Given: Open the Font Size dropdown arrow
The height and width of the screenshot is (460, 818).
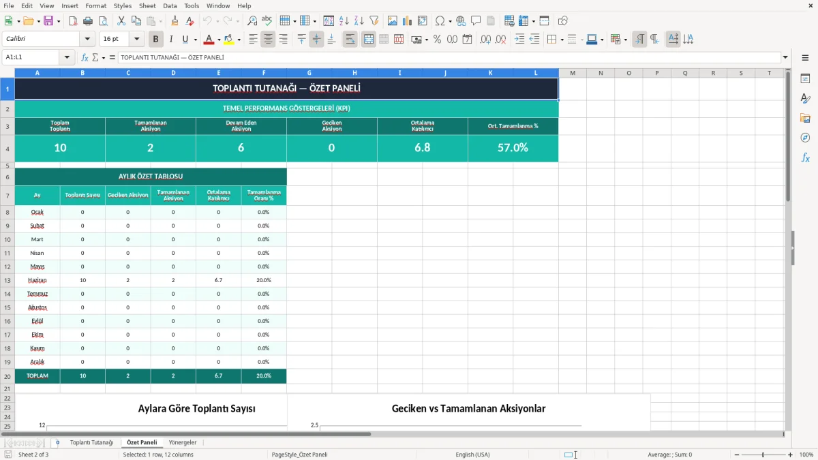Looking at the screenshot, I should 137,40.
